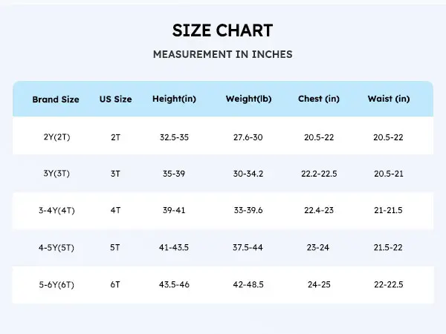Click the 24-25 chest value

(319, 284)
